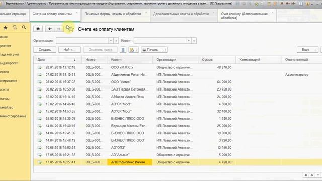Clear the Организация filter with x button

pos(116,41)
